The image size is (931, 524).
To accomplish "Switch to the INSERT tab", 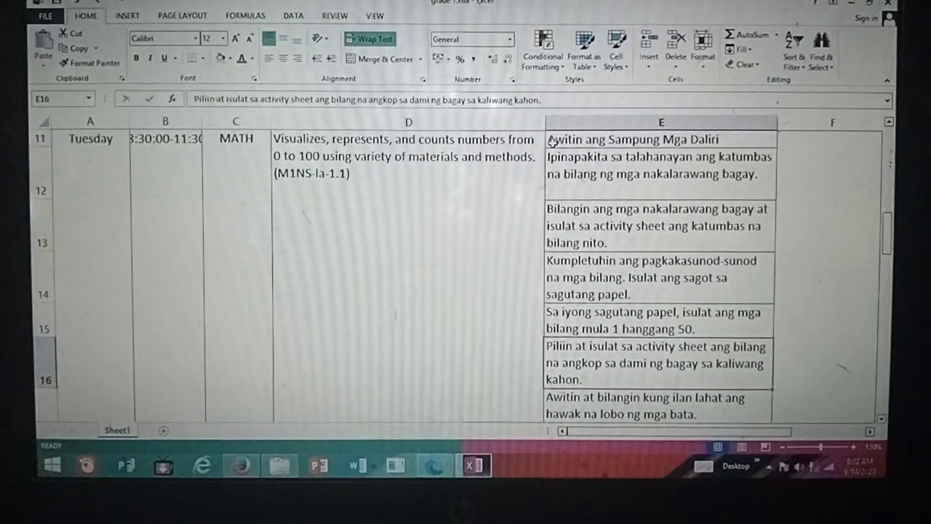I will (127, 15).
